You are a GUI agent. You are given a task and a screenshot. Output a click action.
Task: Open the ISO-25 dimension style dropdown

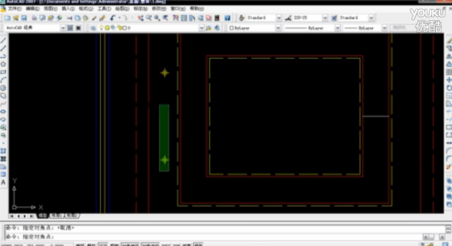(x=325, y=18)
